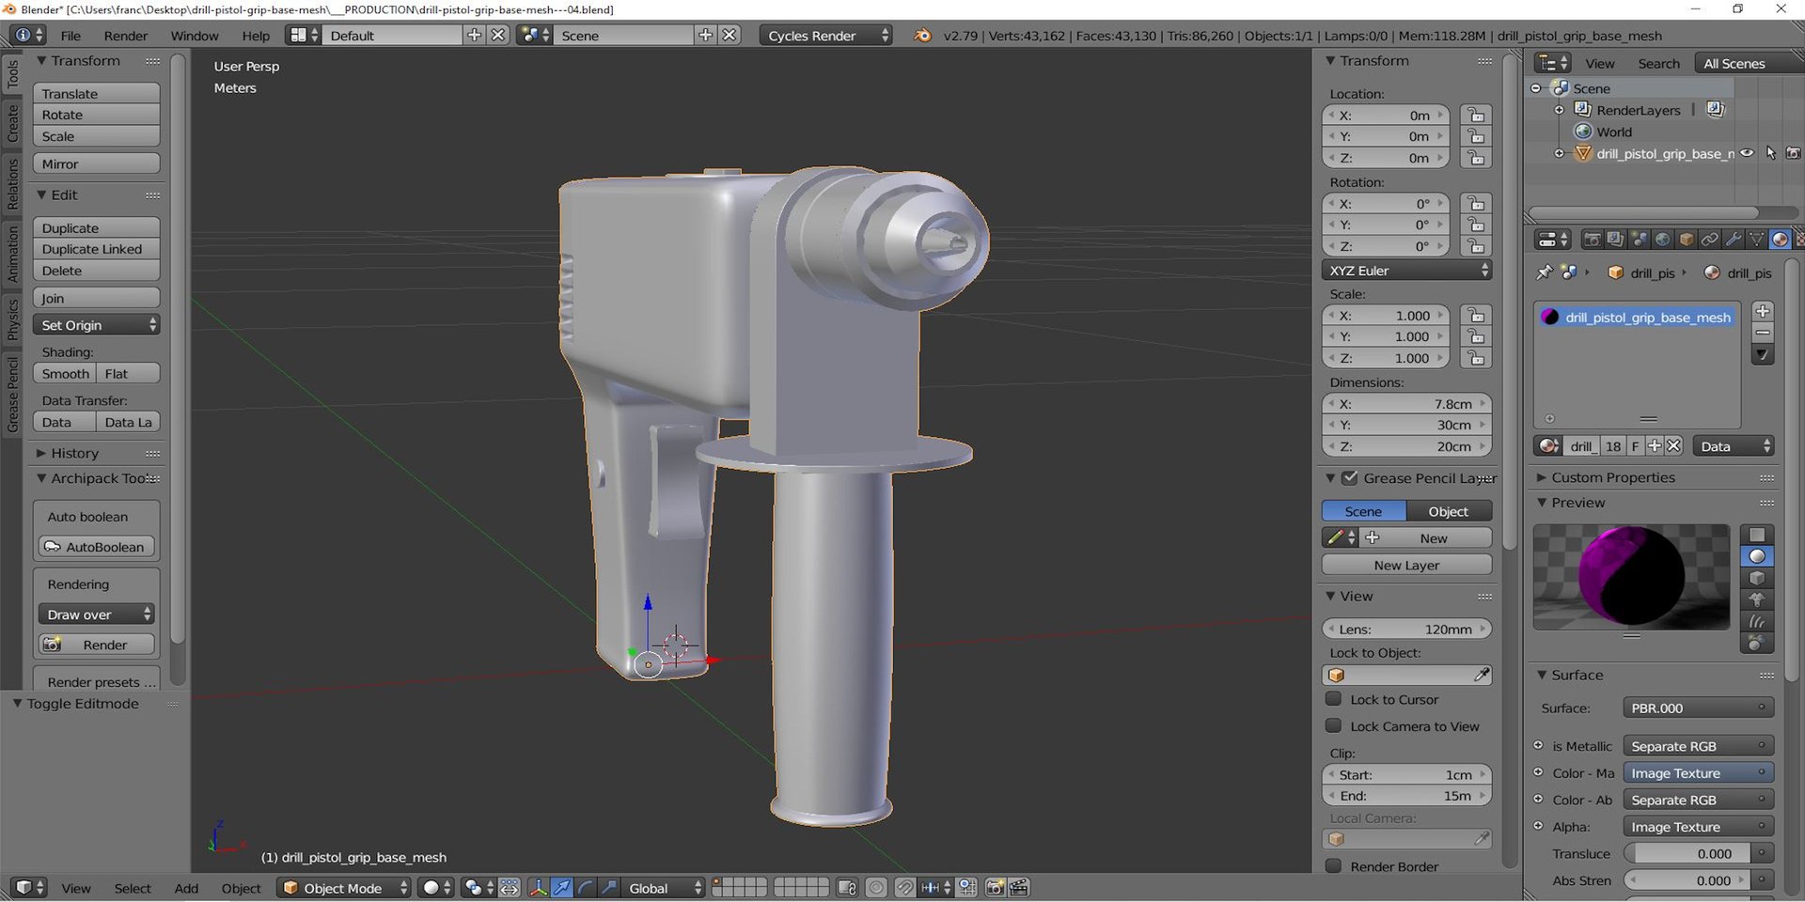This screenshot has height=902, width=1805.
Task: Open the World properties globe tab
Action: [x=1662, y=240]
